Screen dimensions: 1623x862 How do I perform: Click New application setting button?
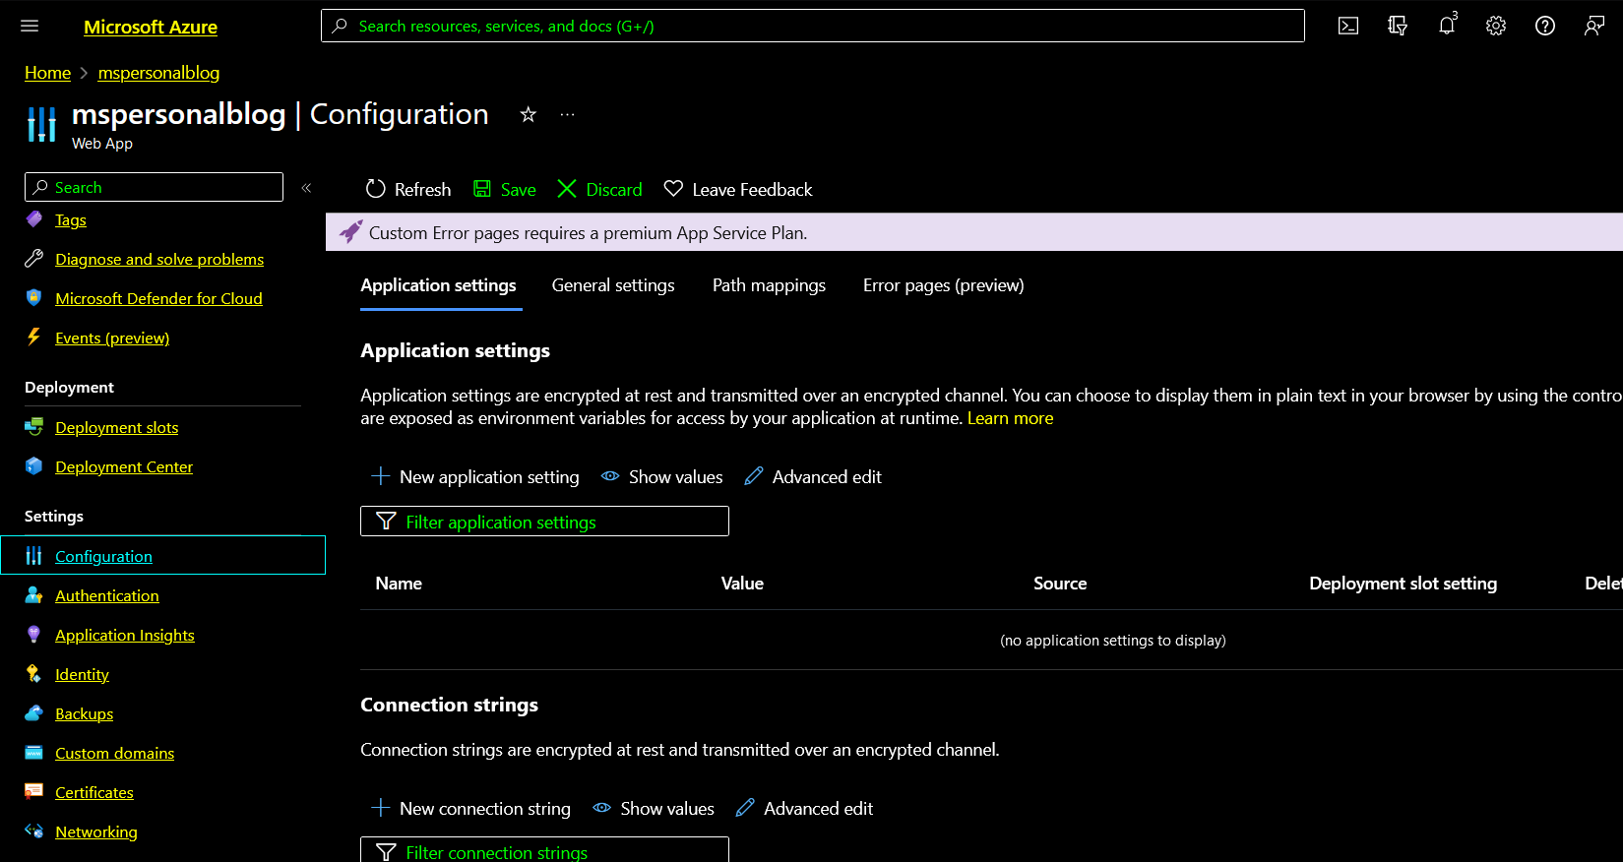tap(475, 476)
